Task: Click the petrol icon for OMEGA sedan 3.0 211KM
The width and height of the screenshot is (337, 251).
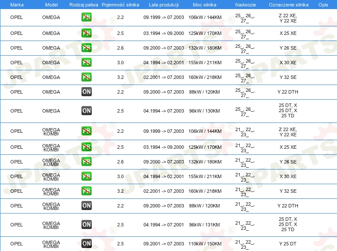Action: pyautogui.click(x=86, y=63)
